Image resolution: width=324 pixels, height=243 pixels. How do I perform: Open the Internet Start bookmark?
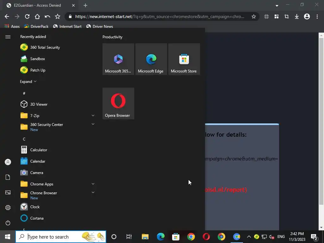click(x=67, y=26)
